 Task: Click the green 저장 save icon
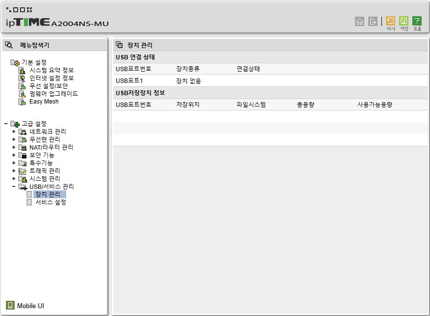[x=404, y=21]
